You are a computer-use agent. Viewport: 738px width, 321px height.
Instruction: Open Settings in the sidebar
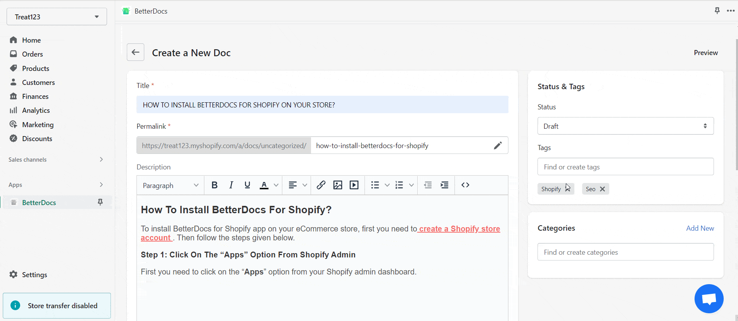point(34,274)
